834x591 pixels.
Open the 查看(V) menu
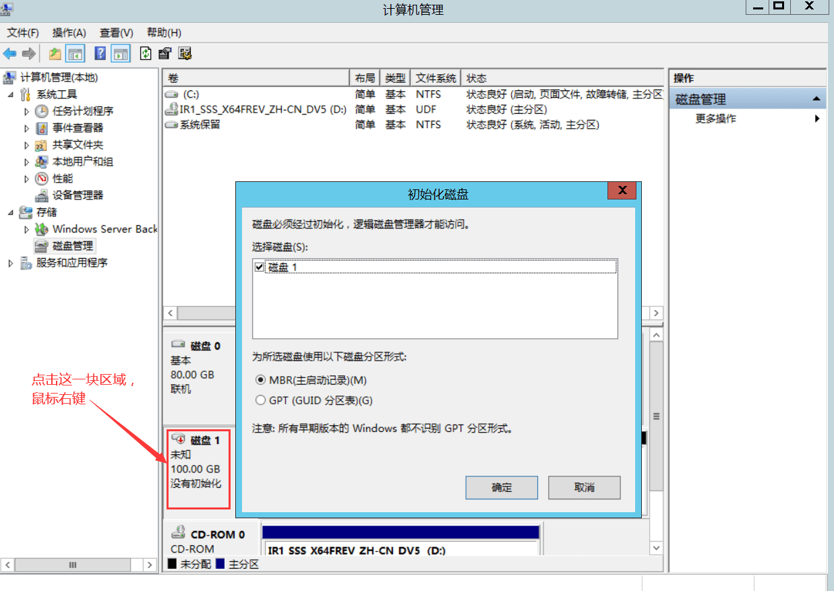(116, 32)
